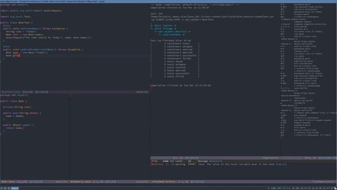The image size is (337, 190).
Task: Click 'Java//lw' mode indicator of BearTest.java mode line
Action: (142, 92)
